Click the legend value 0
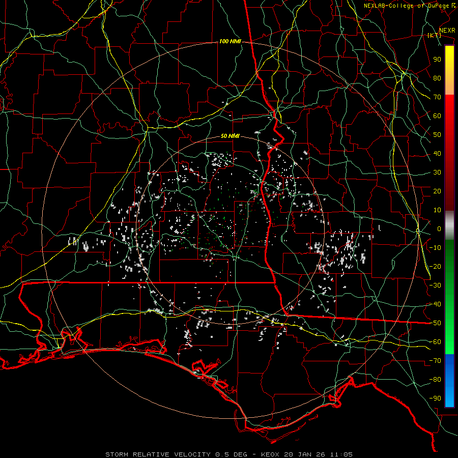Screen dimensions: 458x458 439,229
